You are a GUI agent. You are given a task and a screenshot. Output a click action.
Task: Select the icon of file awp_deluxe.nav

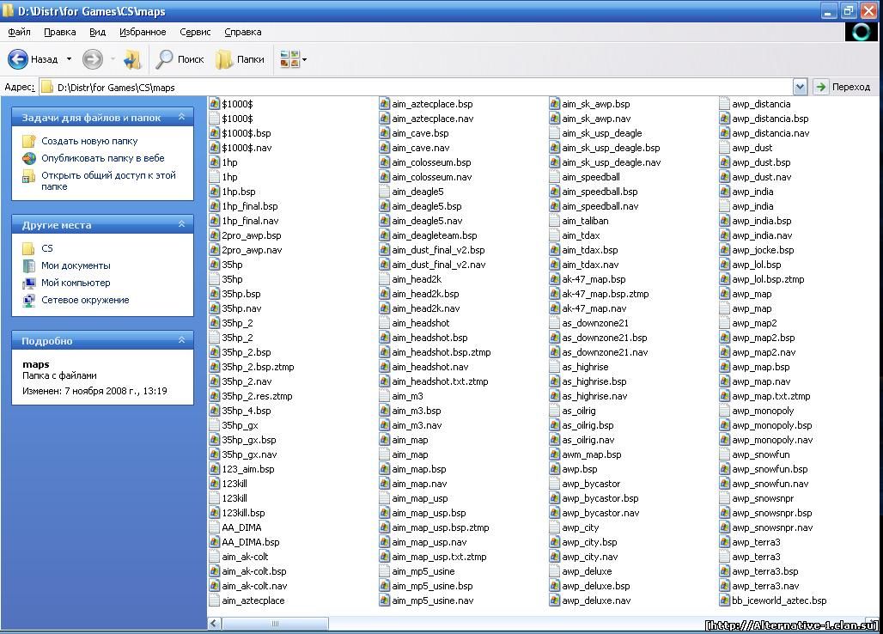pyautogui.click(x=555, y=600)
